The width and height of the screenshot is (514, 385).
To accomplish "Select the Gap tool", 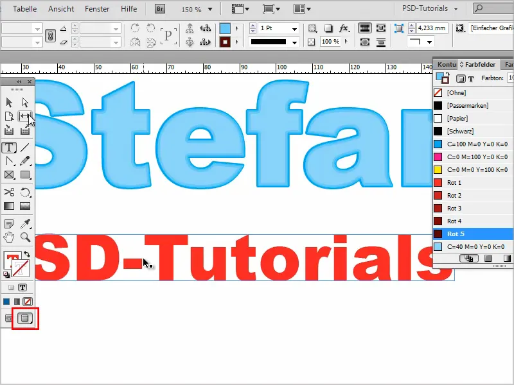I will point(24,116).
